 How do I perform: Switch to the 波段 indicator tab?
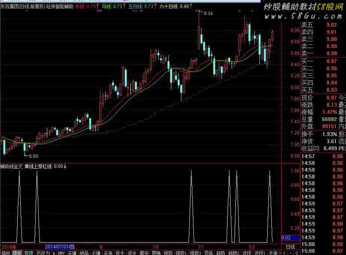coord(247,253)
